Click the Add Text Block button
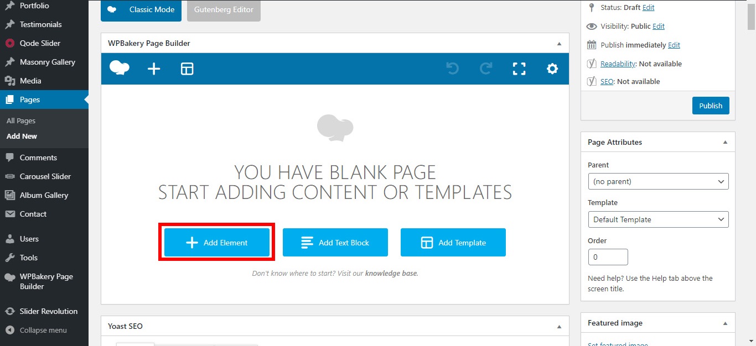756x346 pixels. coord(335,243)
